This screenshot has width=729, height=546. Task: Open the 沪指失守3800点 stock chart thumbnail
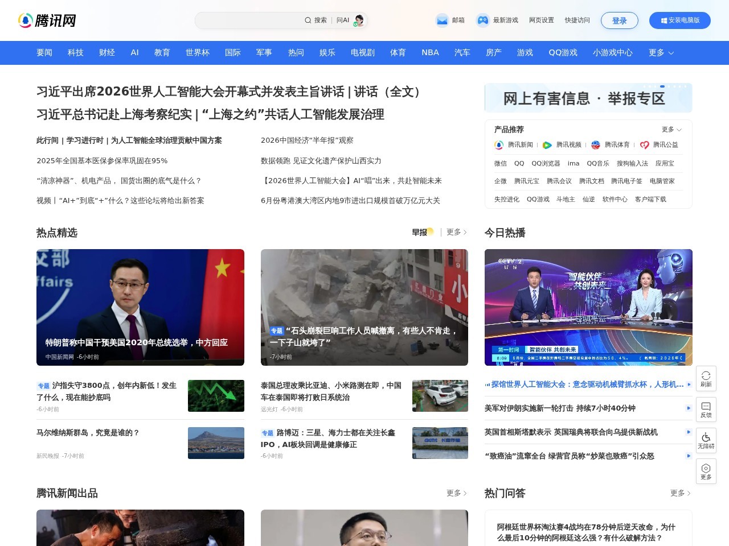216,396
